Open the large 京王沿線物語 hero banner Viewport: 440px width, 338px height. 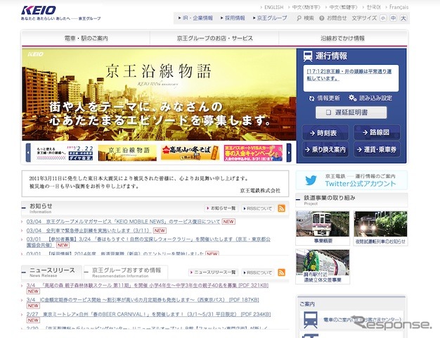click(159, 94)
